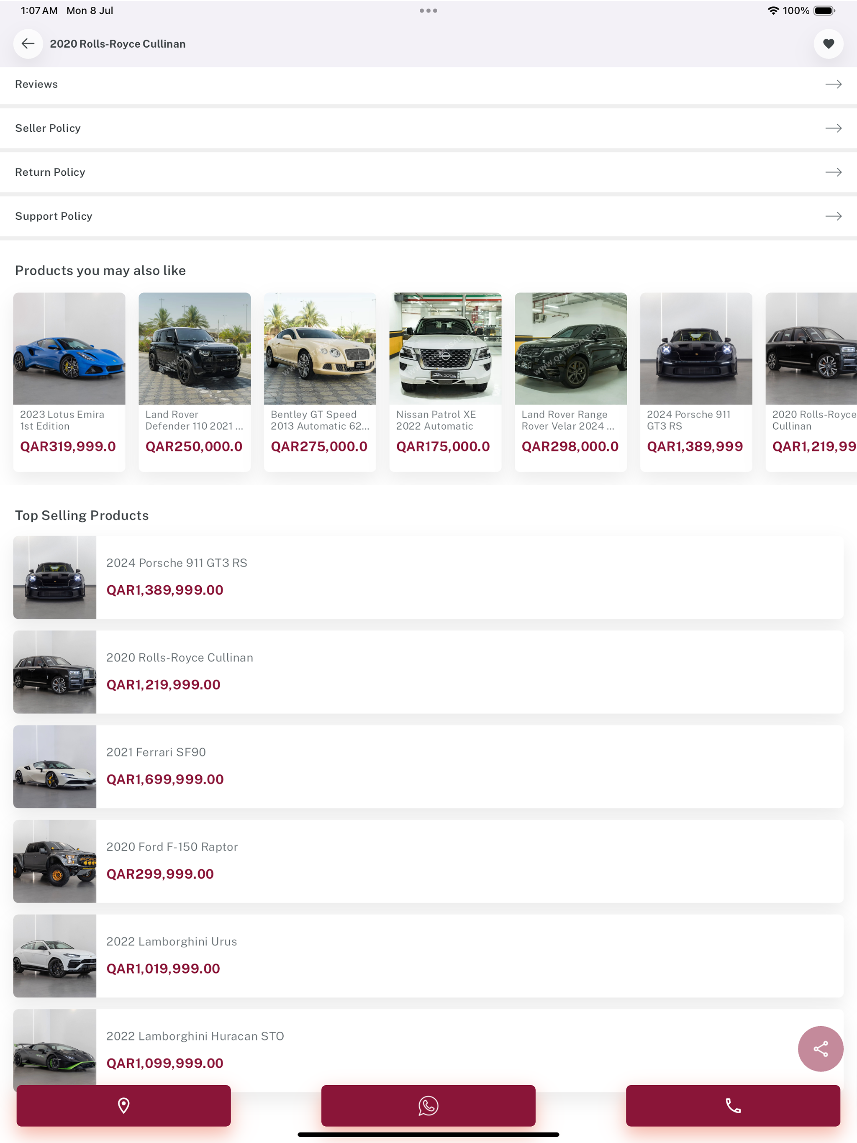Viewport: 857px width, 1143px height.
Task: Tap the Wi-Fi status icon
Action: (x=773, y=10)
